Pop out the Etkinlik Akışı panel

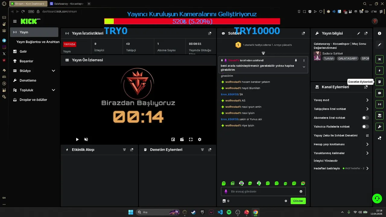click(x=131, y=150)
